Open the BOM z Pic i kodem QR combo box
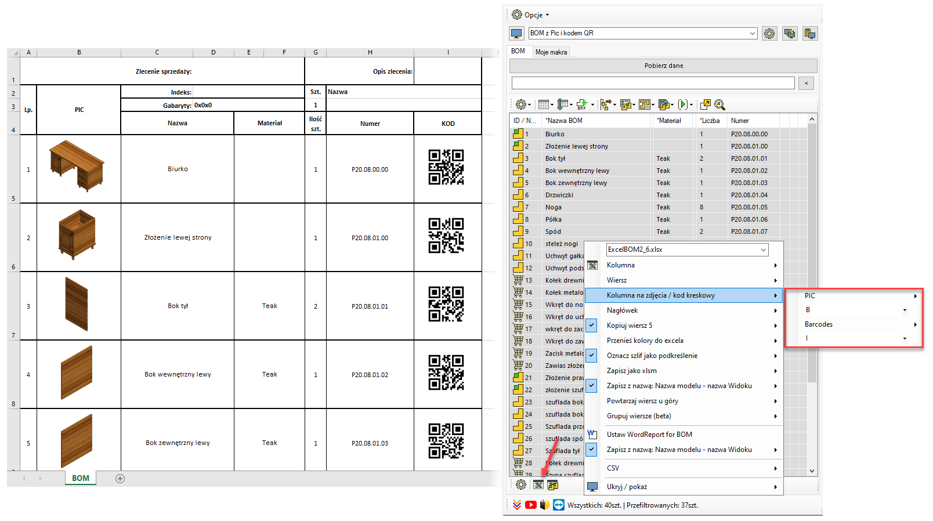933x521 pixels. click(643, 33)
